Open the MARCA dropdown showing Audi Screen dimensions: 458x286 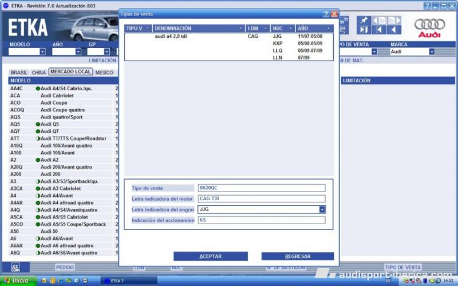[432, 51]
